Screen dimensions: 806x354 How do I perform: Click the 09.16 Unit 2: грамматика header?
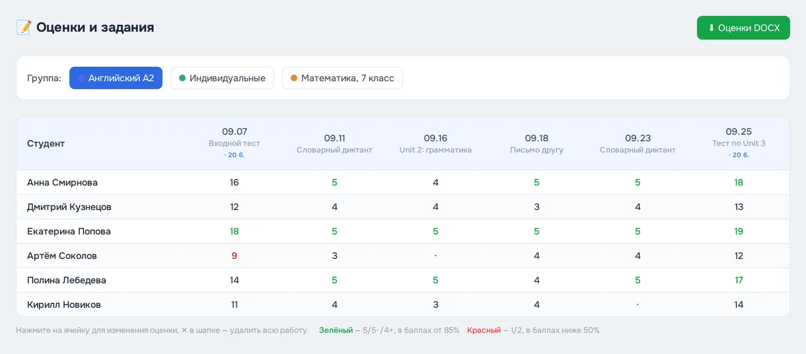coord(435,143)
